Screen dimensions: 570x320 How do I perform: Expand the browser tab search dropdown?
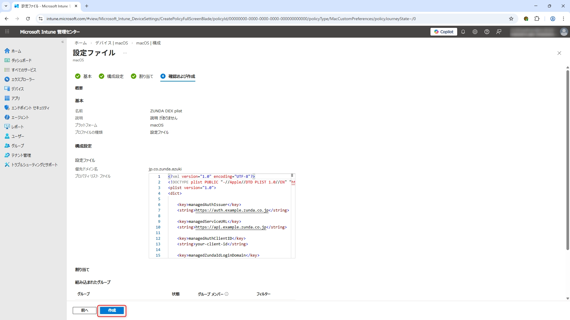click(x=6, y=6)
